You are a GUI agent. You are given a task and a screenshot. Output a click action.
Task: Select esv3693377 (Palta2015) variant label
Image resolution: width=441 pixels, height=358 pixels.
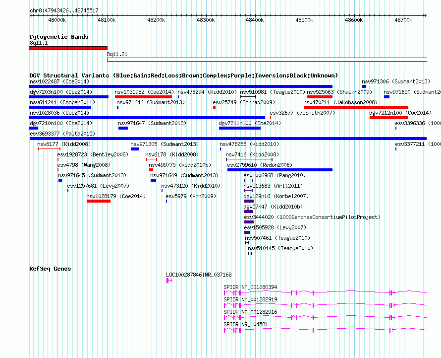[62, 134]
